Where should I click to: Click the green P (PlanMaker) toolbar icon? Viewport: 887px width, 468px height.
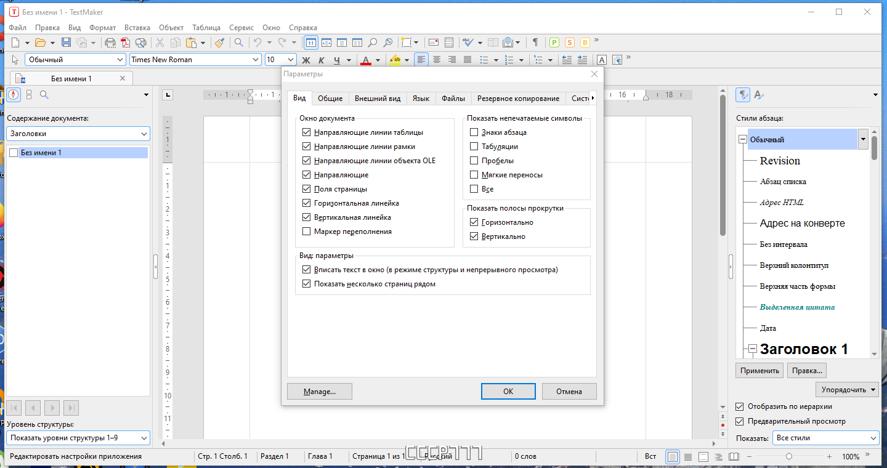[554, 42]
